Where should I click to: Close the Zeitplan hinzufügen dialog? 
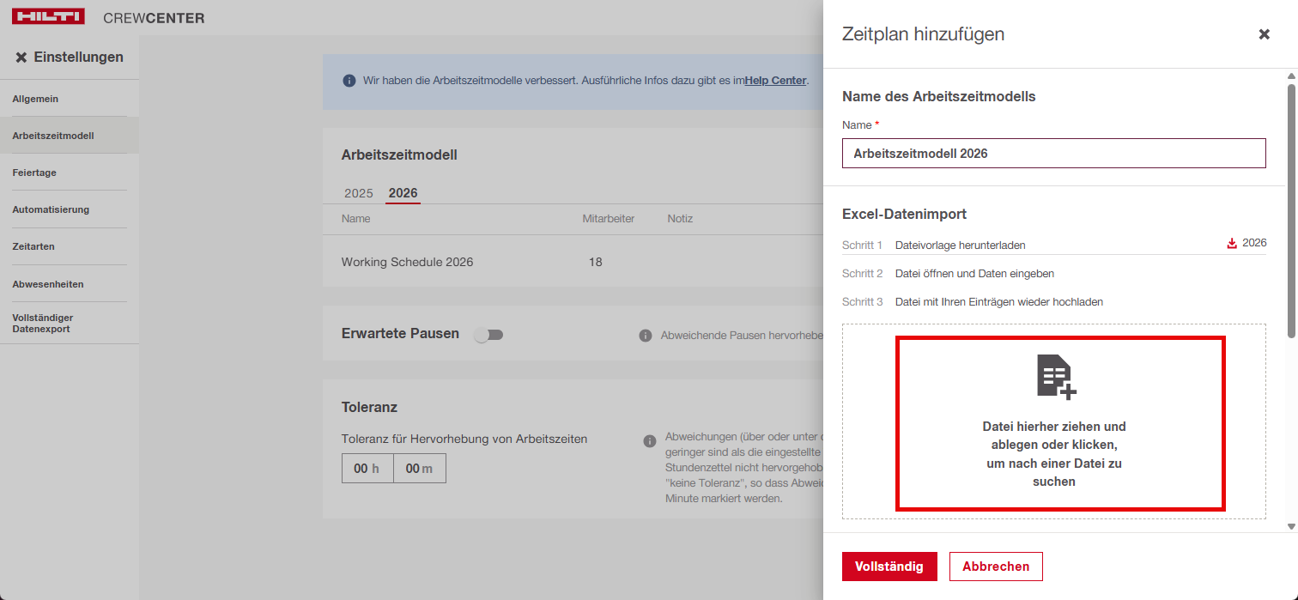click(x=1264, y=34)
